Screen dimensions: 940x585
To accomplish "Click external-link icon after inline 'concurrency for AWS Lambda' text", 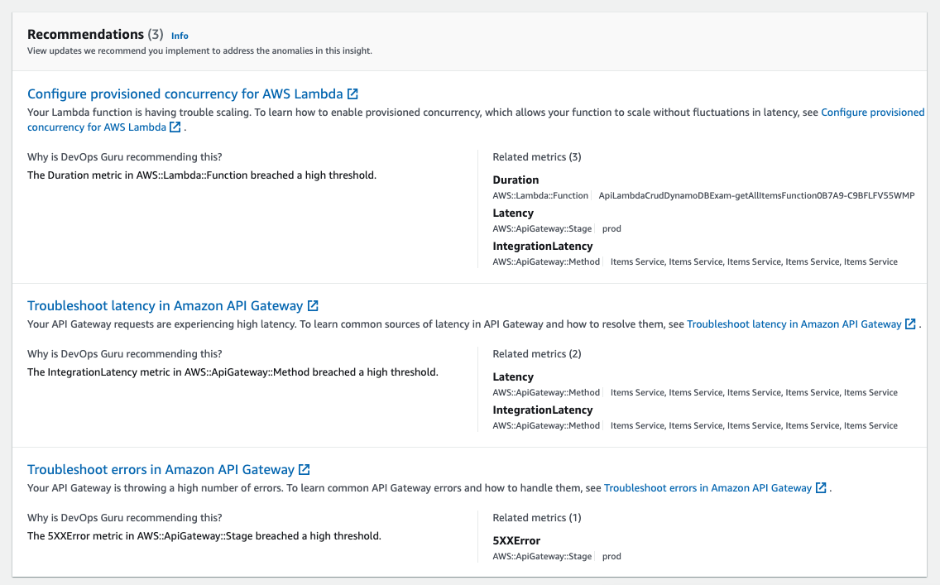I will [175, 127].
